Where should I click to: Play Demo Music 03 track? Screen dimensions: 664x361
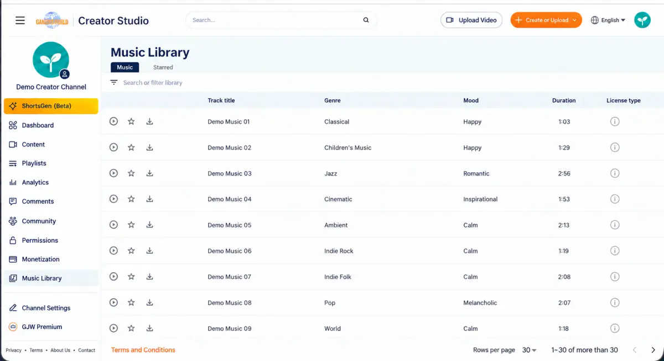point(113,173)
